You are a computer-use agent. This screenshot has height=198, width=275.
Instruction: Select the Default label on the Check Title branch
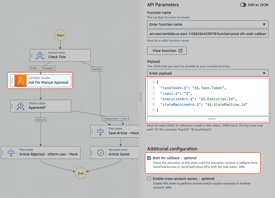point(97,69)
